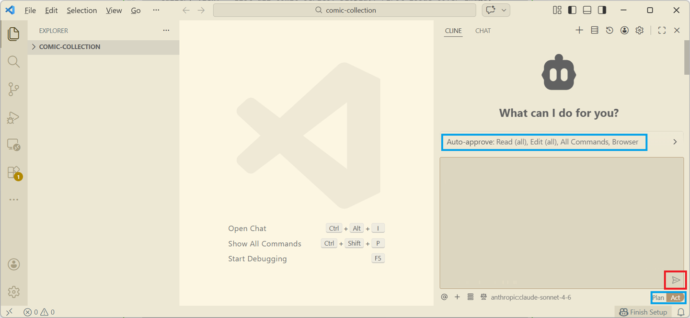This screenshot has width=690, height=318.
Task: Open Cline task history
Action: pos(609,30)
